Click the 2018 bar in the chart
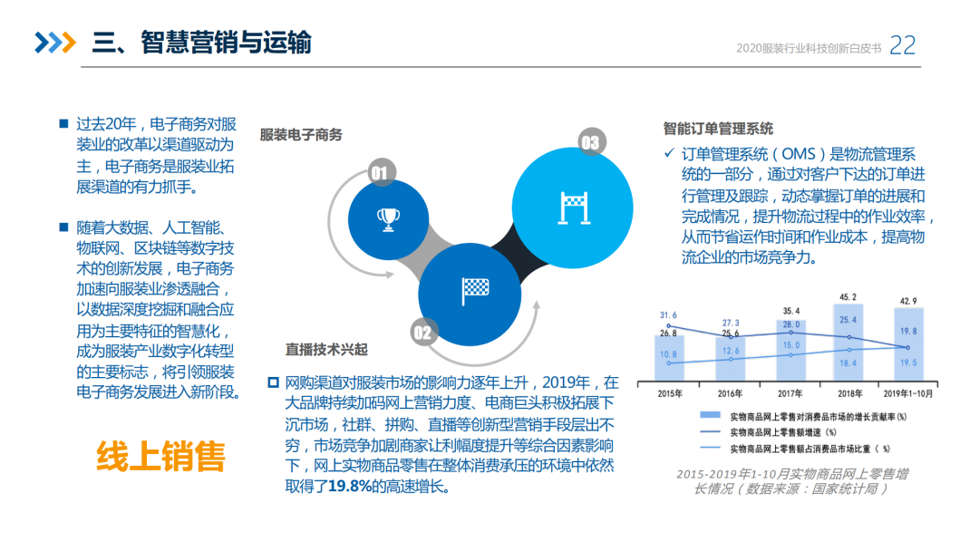The image size is (979, 551). tap(848, 342)
